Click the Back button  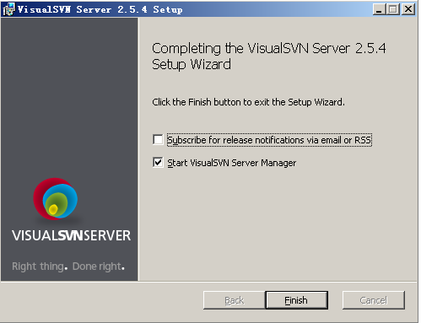(235, 300)
